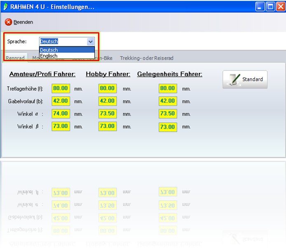The image size is (286, 249).
Task: Click Hobby Fahrer Tretlagerhöhe field
Action: pyautogui.click(x=108, y=88)
